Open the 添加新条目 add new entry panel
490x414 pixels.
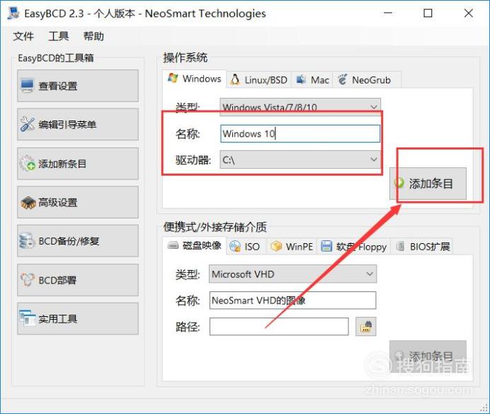(x=78, y=163)
